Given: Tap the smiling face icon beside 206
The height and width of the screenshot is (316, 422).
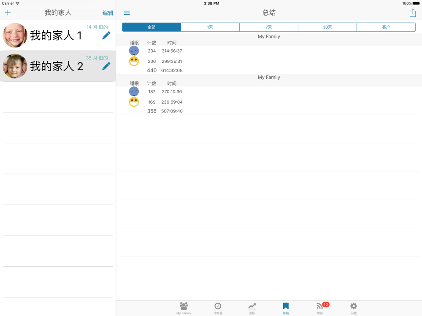Looking at the screenshot, I should point(134,61).
